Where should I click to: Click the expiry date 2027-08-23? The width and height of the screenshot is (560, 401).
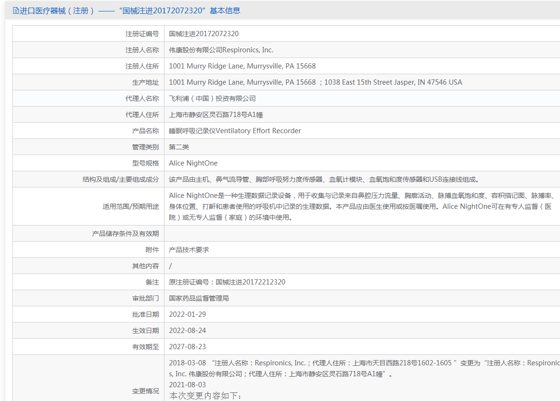(187, 347)
